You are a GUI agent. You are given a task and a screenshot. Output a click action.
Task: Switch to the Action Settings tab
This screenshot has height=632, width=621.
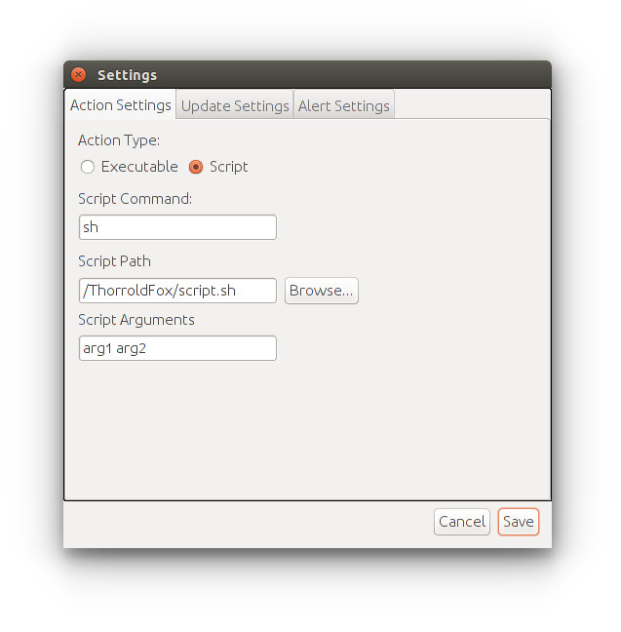tap(121, 104)
